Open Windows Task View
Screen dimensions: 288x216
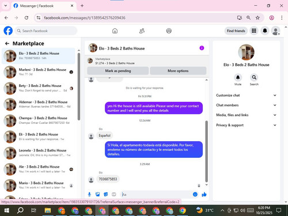34,210
